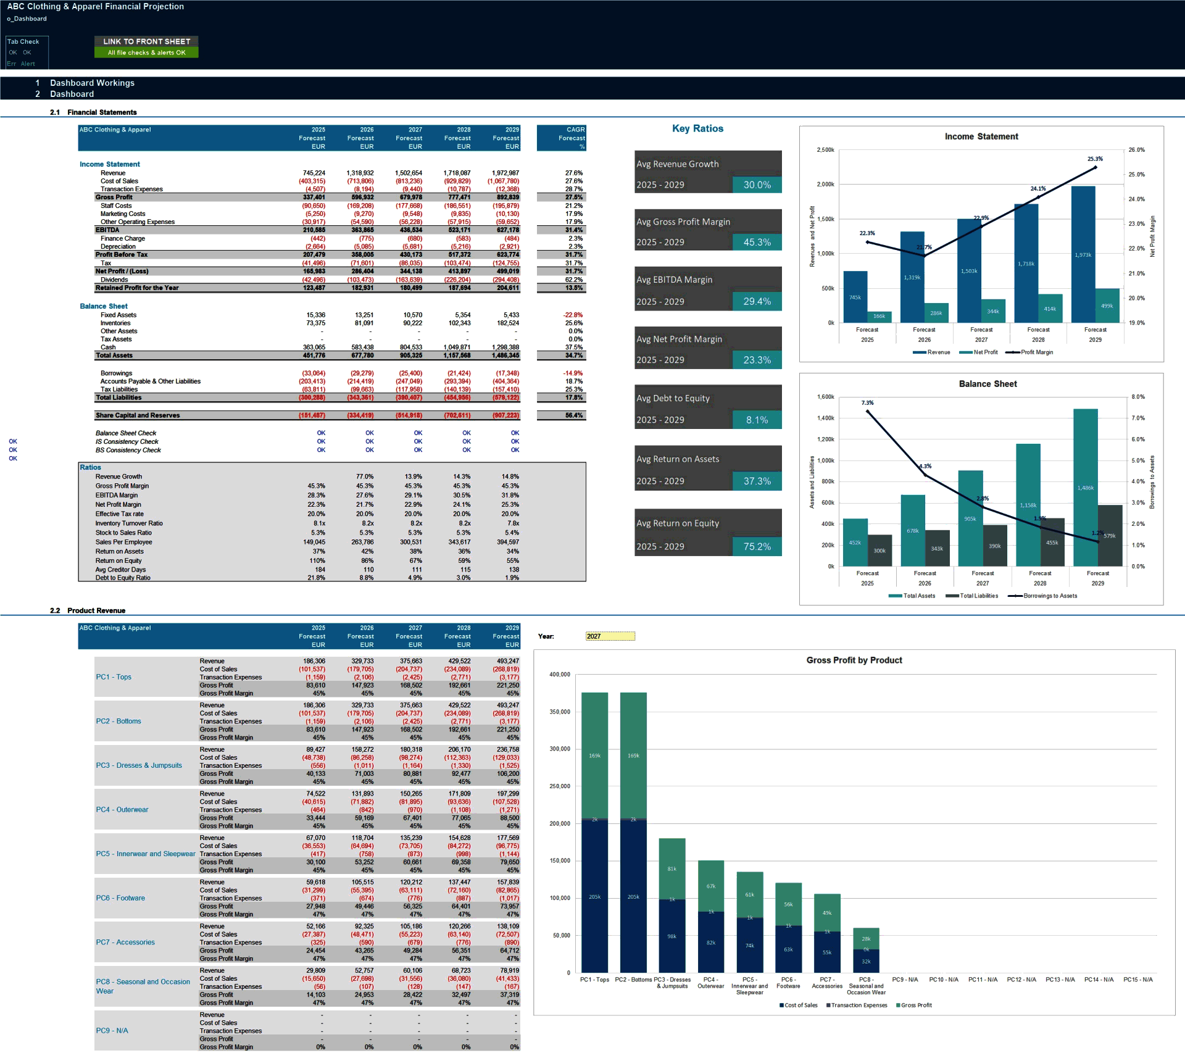Image resolution: width=1185 pixels, height=1053 pixels.
Task: Select the Balance Sheet chart title
Action: coord(987,384)
